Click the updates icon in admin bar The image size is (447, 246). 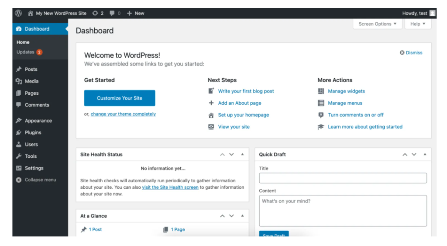click(95, 13)
